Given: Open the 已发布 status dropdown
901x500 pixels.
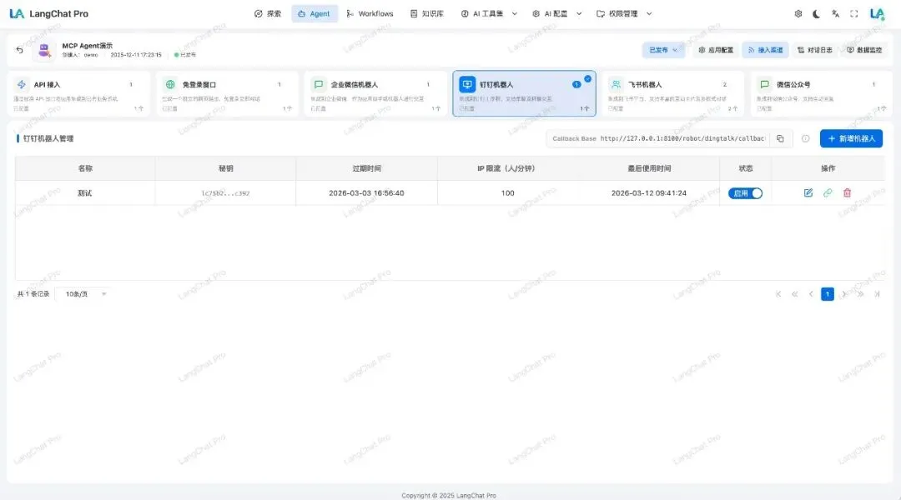Looking at the screenshot, I should pyautogui.click(x=663, y=50).
